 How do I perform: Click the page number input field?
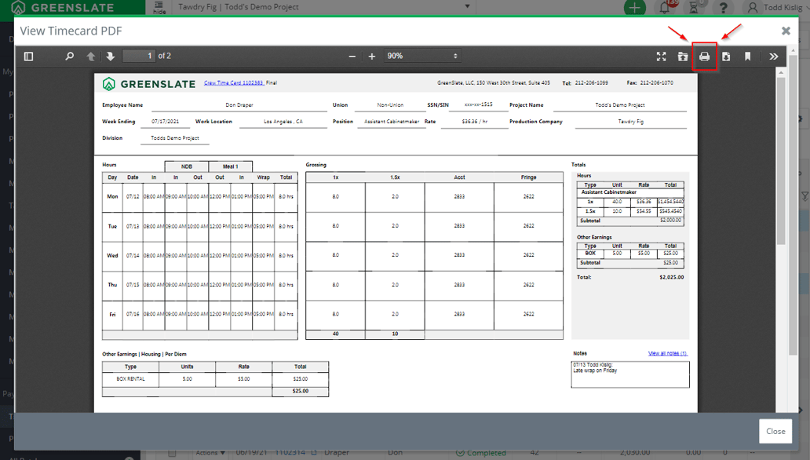click(139, 57)
